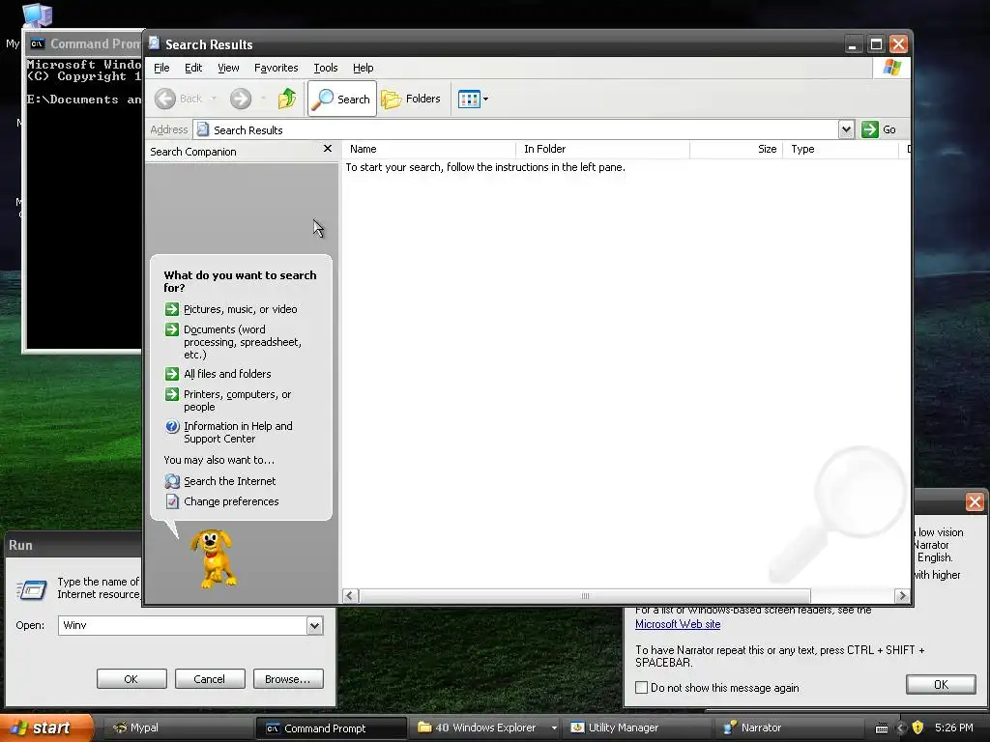Click the Search the Internet globe icon

click(172, 481)
